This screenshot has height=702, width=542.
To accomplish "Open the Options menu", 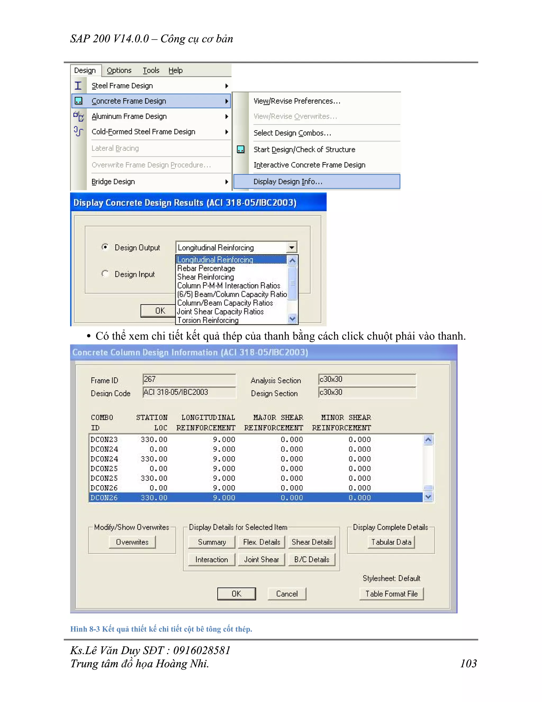I will [x=119, y=70].
